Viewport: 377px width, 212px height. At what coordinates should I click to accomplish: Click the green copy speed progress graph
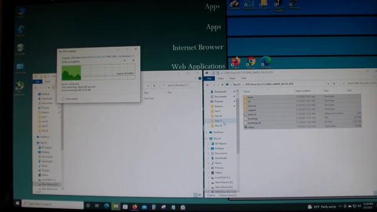(x=71, y=73)
